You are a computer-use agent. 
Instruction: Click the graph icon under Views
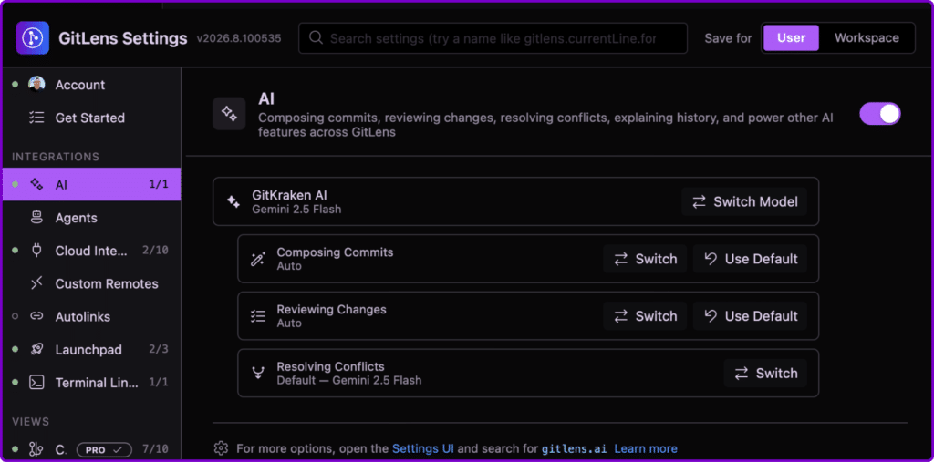[x=36, y=449]
